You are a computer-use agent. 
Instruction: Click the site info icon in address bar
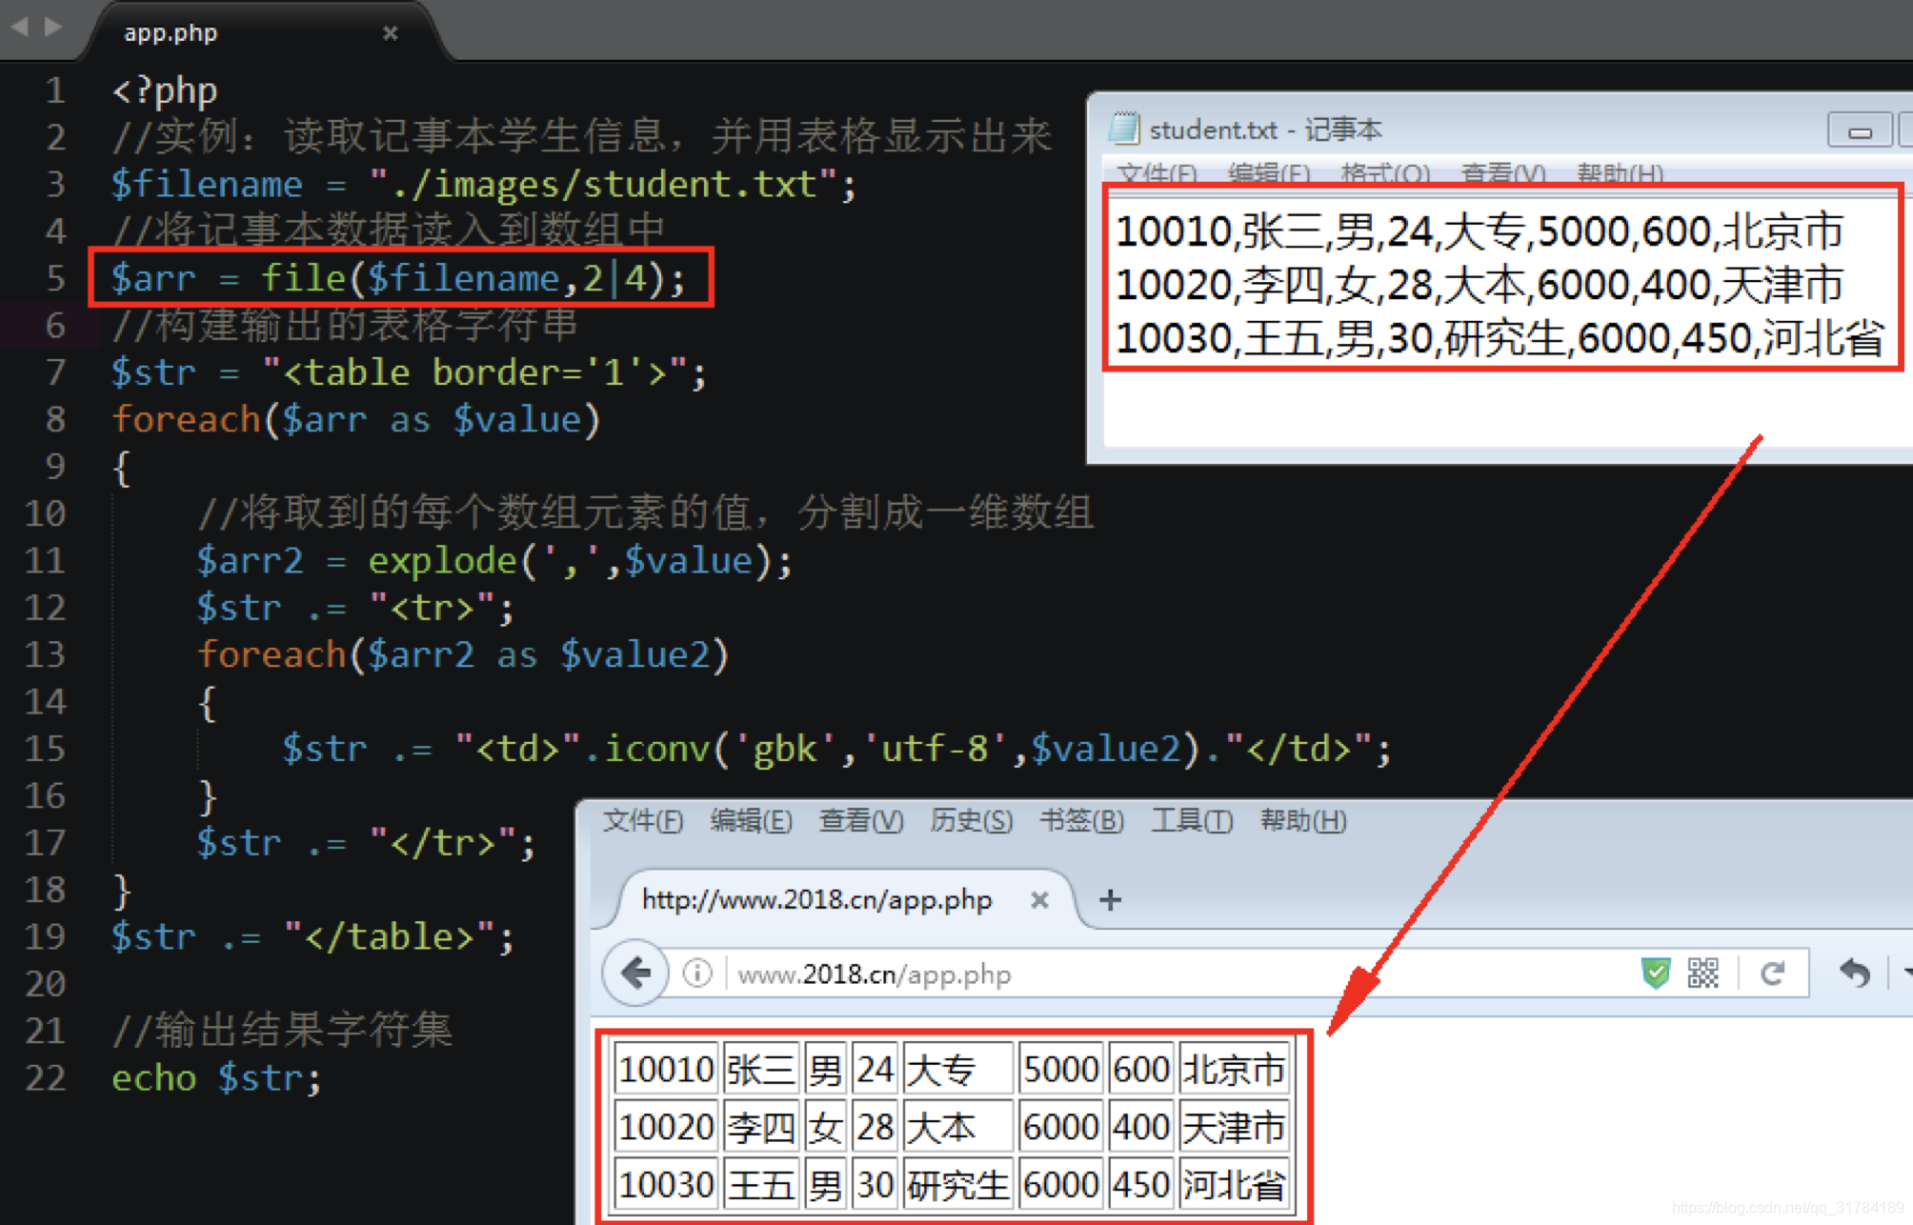[697, 974]
